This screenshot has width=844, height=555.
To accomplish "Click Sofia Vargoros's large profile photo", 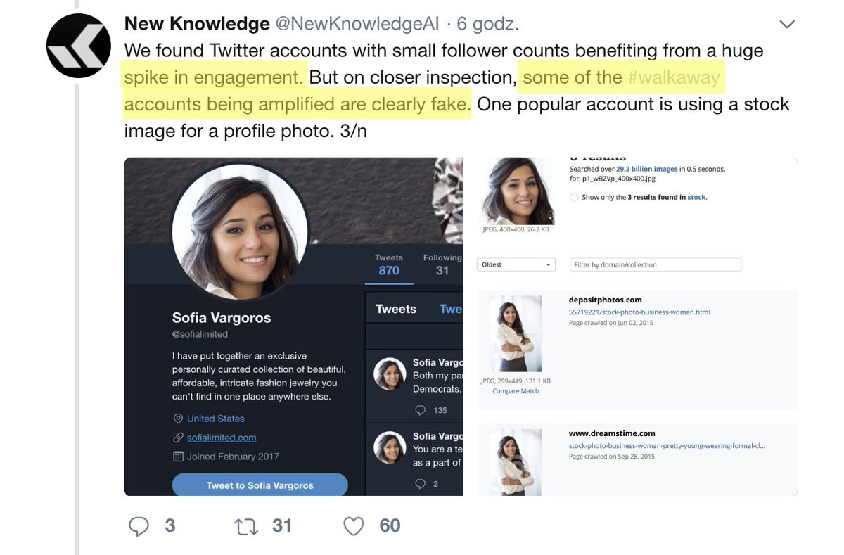I will coord(240,231).
